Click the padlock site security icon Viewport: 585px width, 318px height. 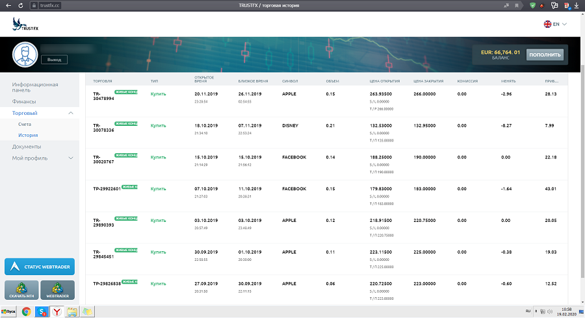[x=34, y=6]
